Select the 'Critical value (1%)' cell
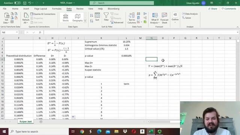The height and width of the screenshot is (135, 240). pyautogui.click(x=101, y=49)
